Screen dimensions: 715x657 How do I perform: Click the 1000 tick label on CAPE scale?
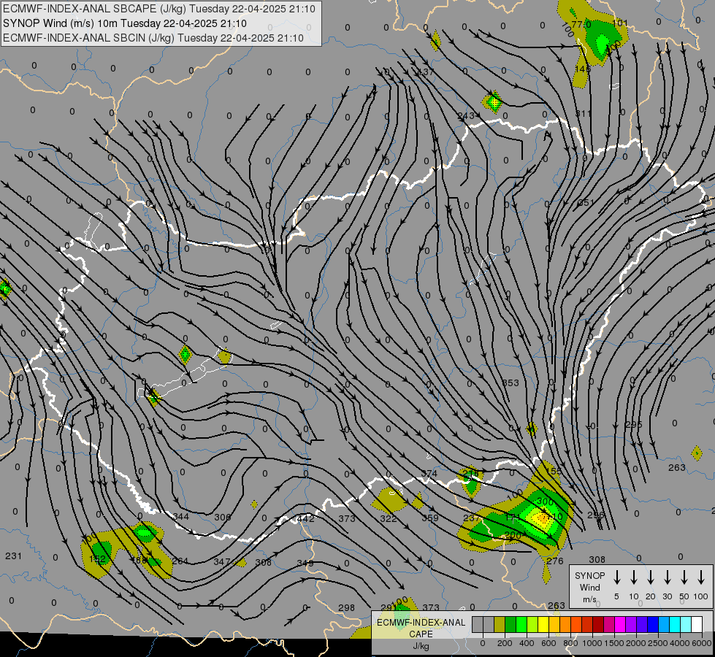592,643
